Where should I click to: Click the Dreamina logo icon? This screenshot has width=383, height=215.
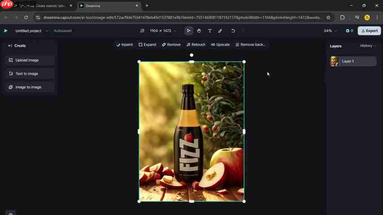(5, 31)
